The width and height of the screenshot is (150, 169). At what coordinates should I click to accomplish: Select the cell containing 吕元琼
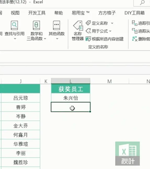point(21,98)
